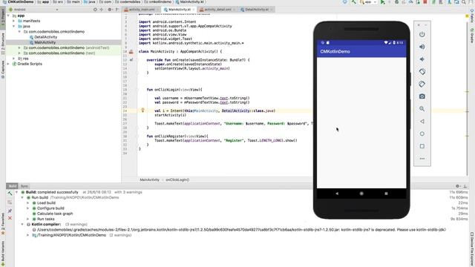This screenshot has height=267, width=475.
Task: Collapse the java folder
Action: point(13,27)
